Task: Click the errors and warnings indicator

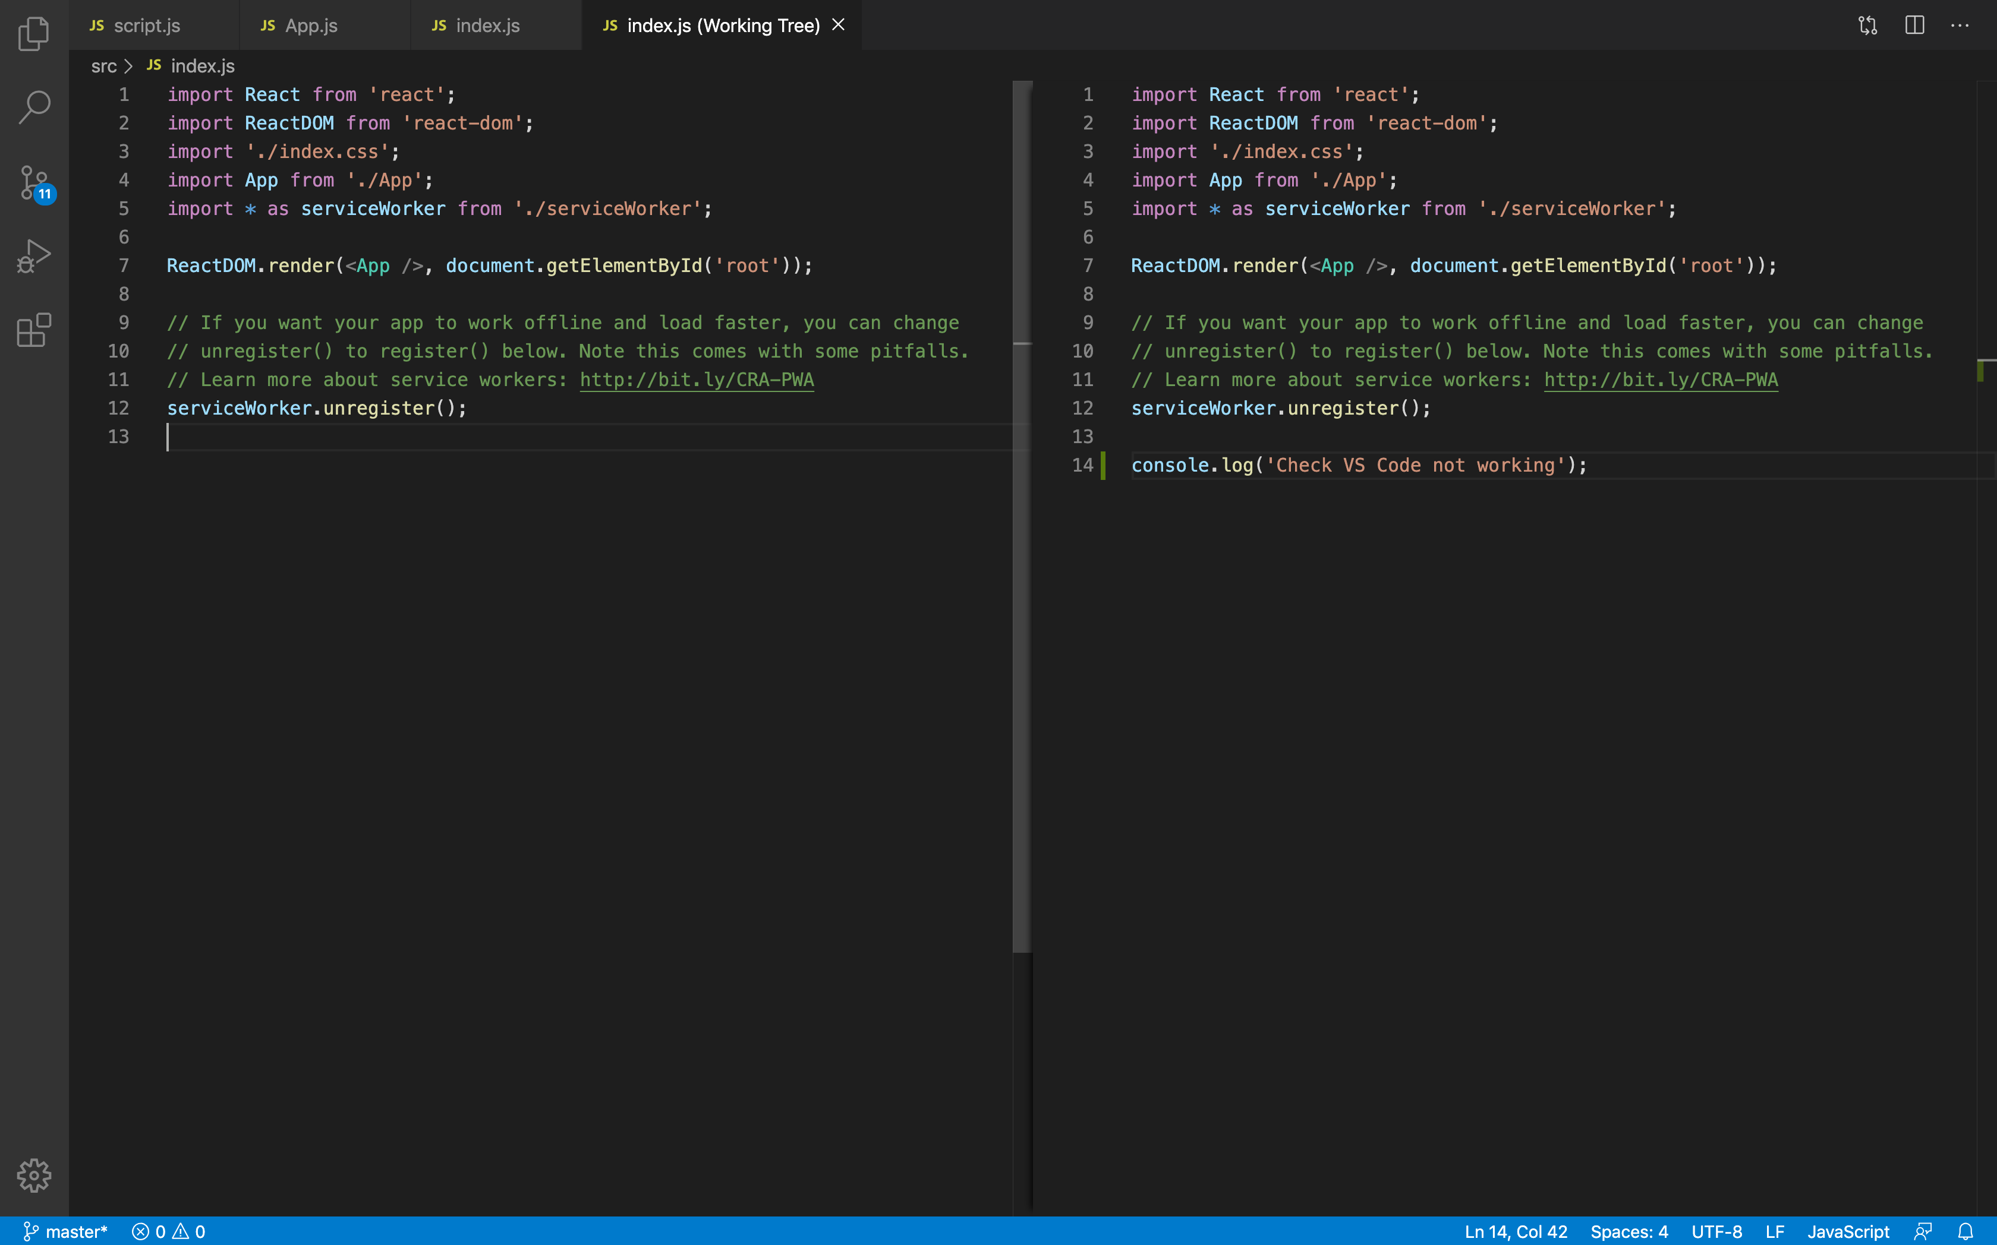Action: 169,1230
